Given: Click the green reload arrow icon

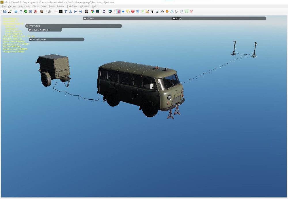Looking at the screenshot, I should click(26, 12).
